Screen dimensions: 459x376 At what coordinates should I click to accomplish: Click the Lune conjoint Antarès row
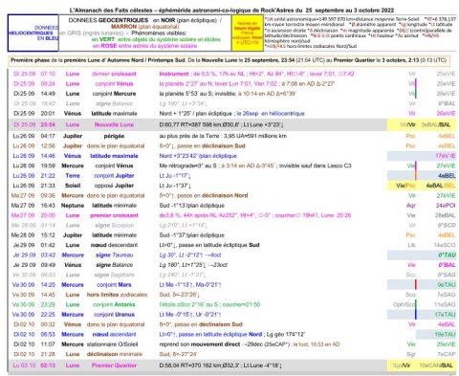point(232,304)
